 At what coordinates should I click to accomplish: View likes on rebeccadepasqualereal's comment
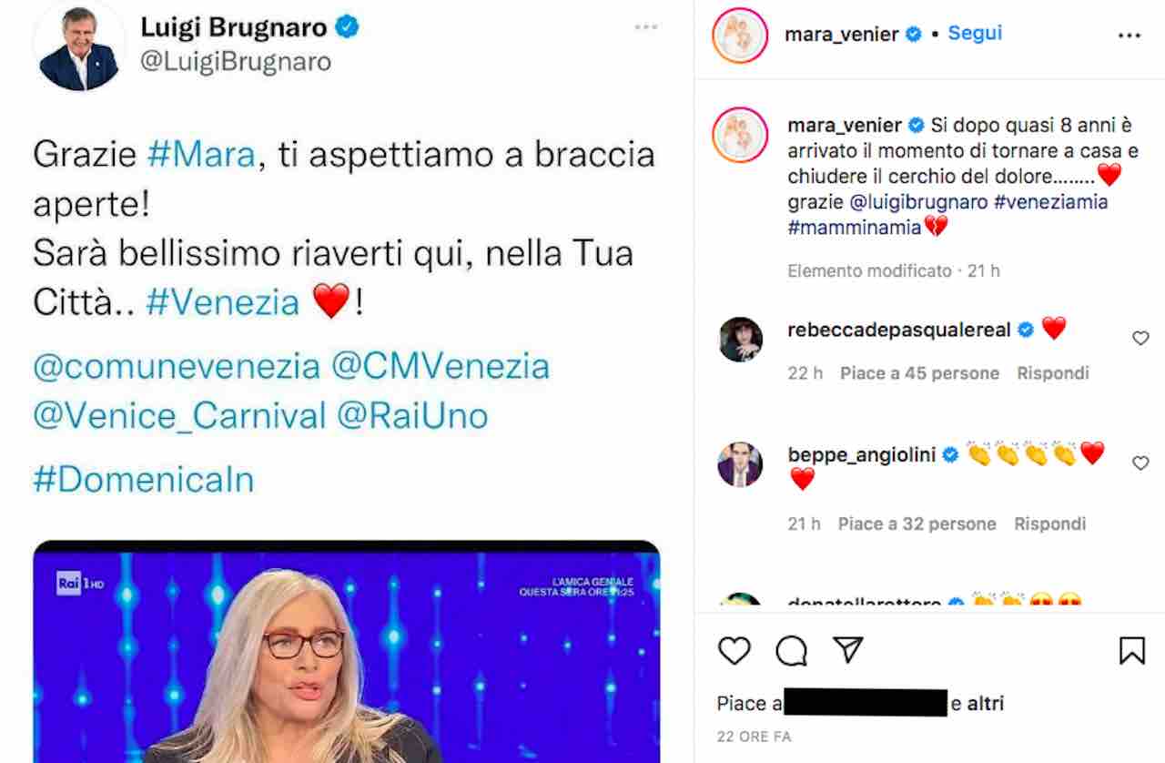[x=919, y=373]
